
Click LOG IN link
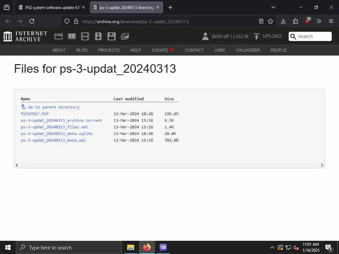click(241, 36)
